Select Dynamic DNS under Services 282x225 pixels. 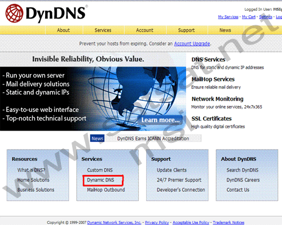100,180
